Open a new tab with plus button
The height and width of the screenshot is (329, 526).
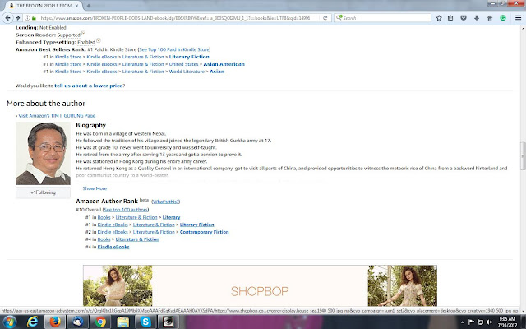[x=89, y=6]
